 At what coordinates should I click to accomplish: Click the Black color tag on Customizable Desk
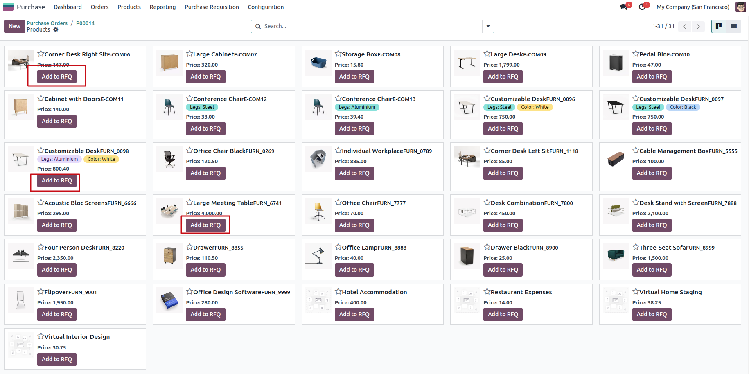683,107
